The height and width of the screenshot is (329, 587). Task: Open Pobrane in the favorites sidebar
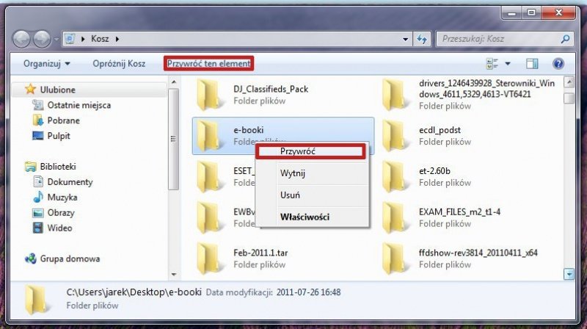click(x=63, y=120)
